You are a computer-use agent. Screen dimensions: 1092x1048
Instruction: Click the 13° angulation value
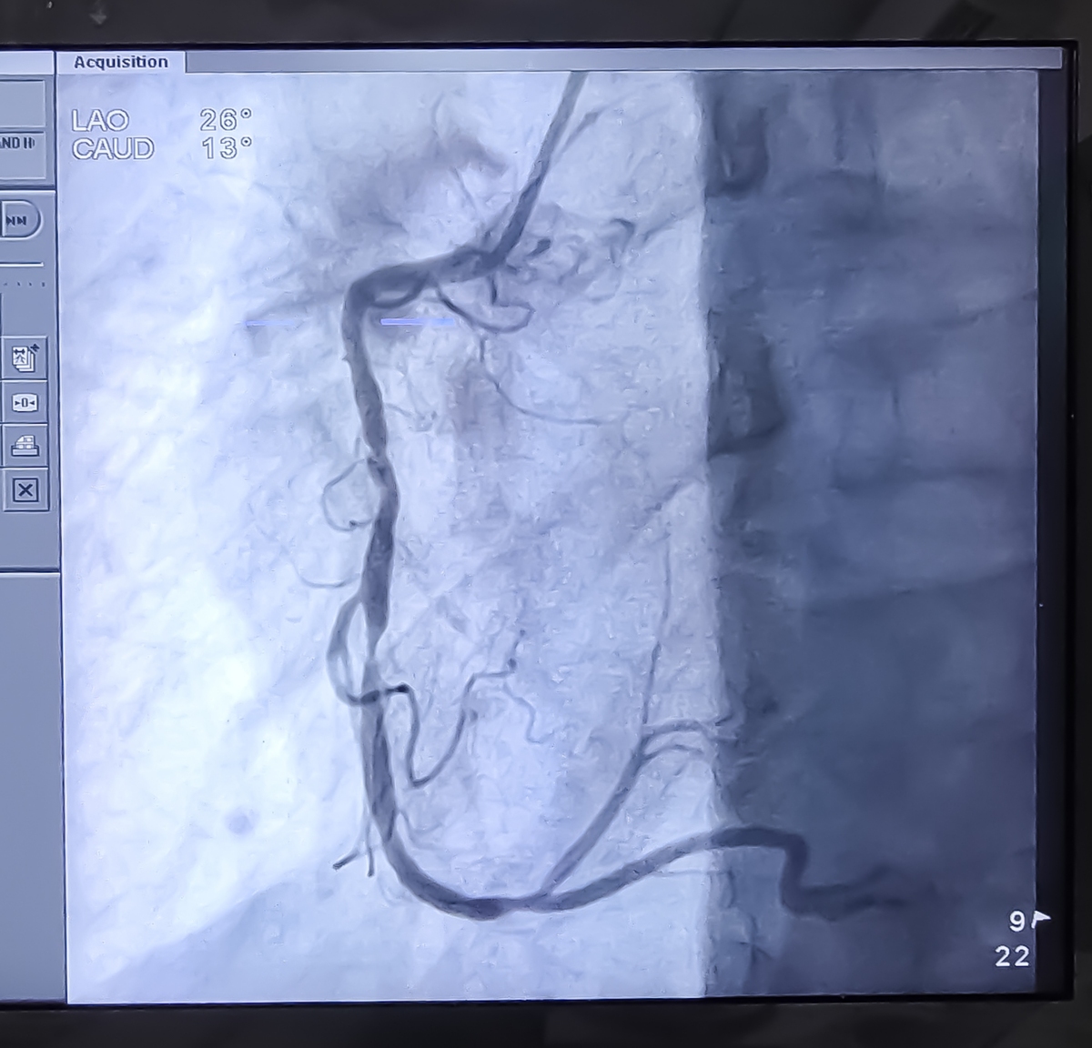225,148
